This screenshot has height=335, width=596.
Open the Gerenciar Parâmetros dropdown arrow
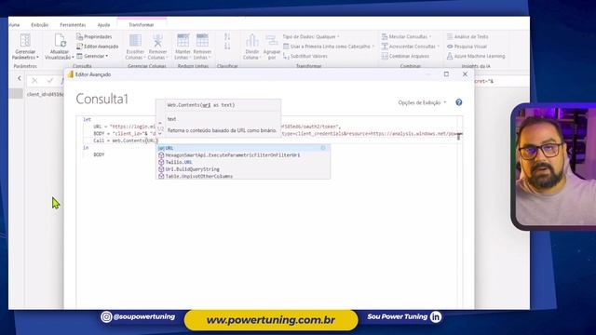37,58
